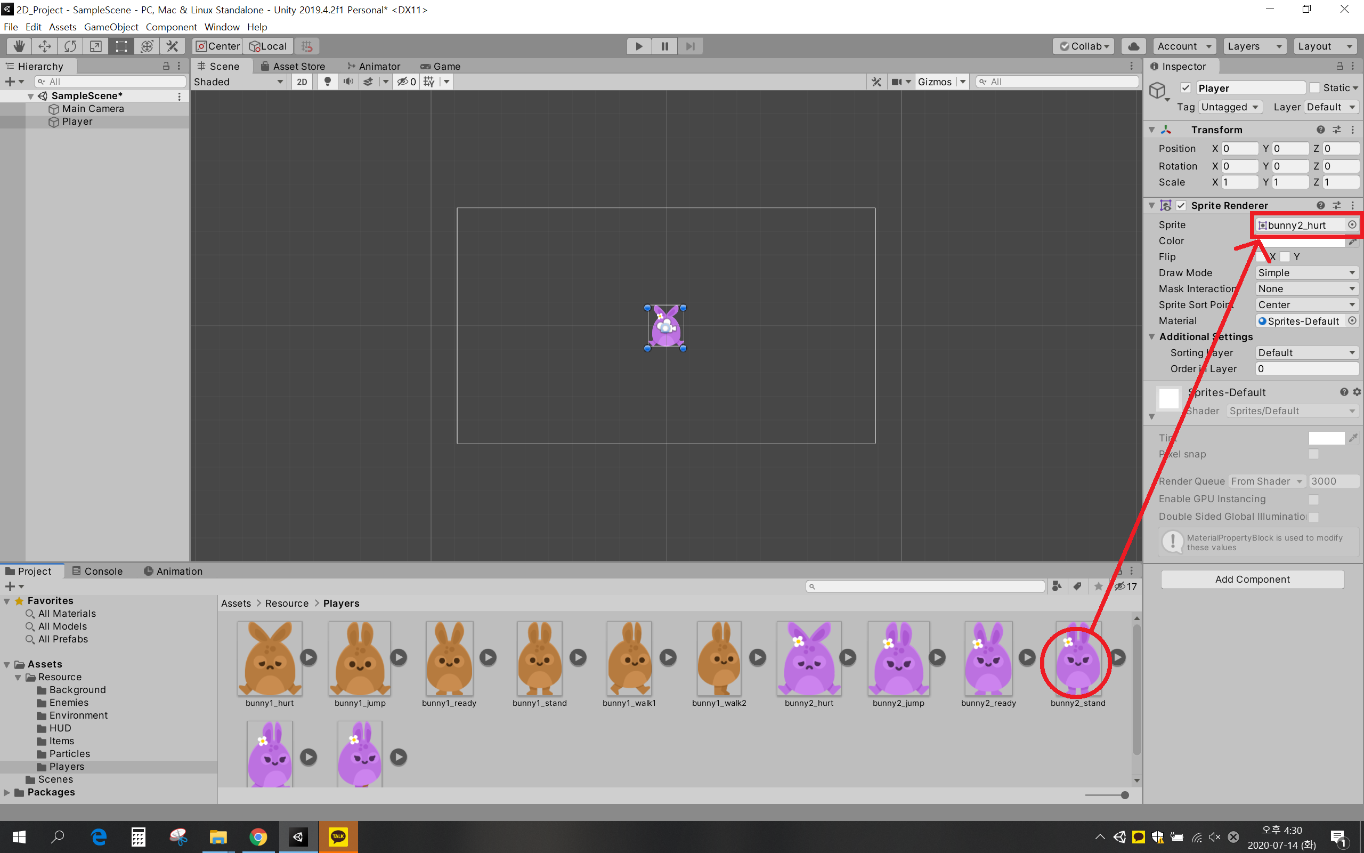Select the Hand tool in toolbar
Viewport: 1364px width, 853px height.
pos(19,46)
